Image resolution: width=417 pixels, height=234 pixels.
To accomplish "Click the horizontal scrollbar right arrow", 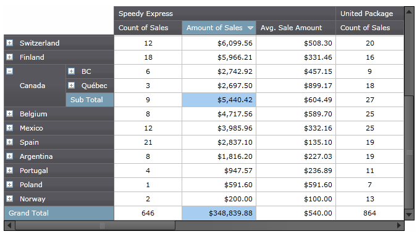I will pos(398,225).
